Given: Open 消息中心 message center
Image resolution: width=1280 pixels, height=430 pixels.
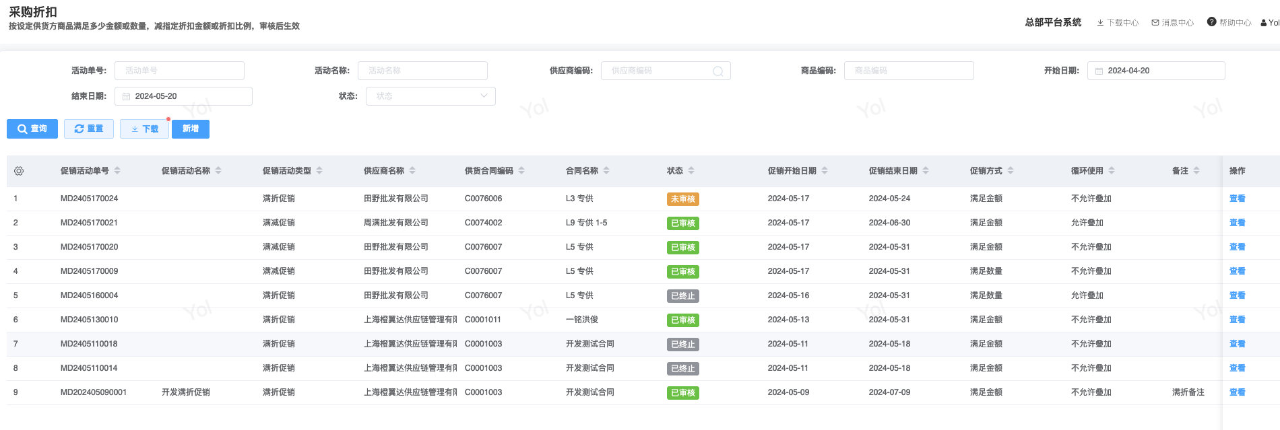Looking at the screenshot, I should tap(1173, 23).
